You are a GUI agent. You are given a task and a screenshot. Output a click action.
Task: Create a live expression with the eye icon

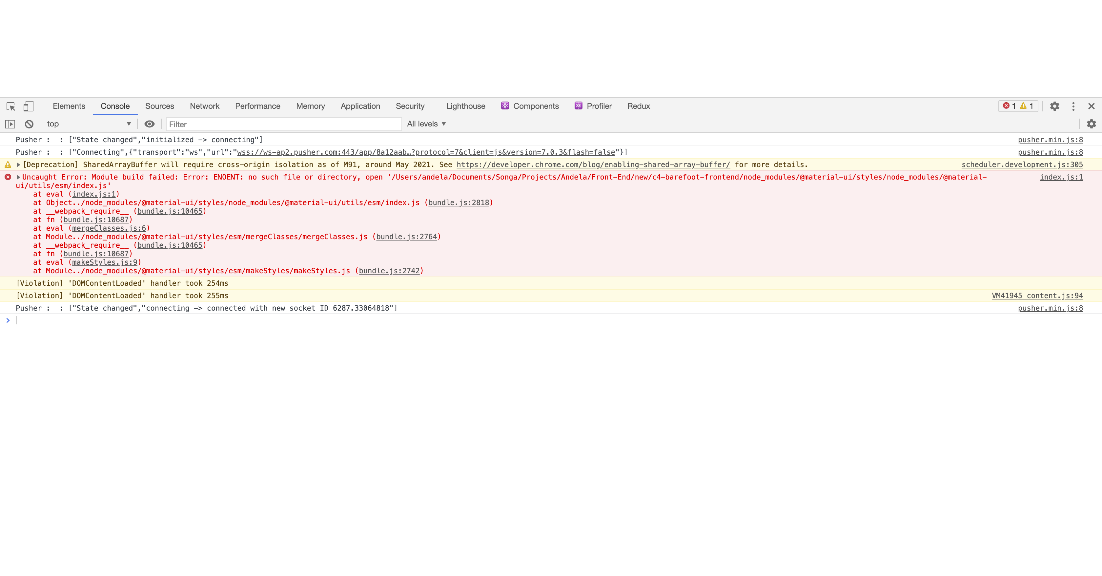pyautogui.click(x=149, y=124)
